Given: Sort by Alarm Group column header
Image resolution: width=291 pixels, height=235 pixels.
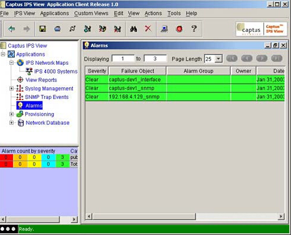Looking at the screenshot, I should coord(198,71).
